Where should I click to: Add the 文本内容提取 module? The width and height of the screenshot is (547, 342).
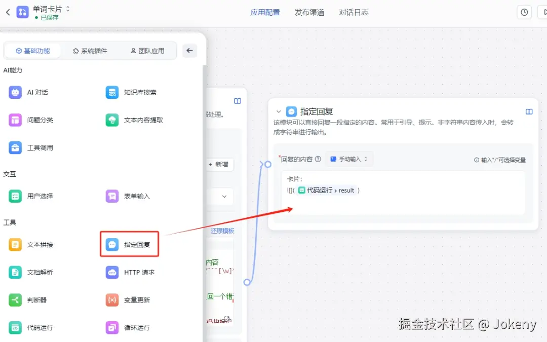[x=134, y=120]
